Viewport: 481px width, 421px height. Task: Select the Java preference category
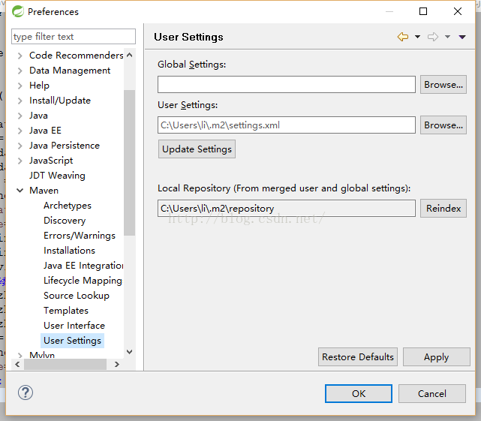point(38,116)
